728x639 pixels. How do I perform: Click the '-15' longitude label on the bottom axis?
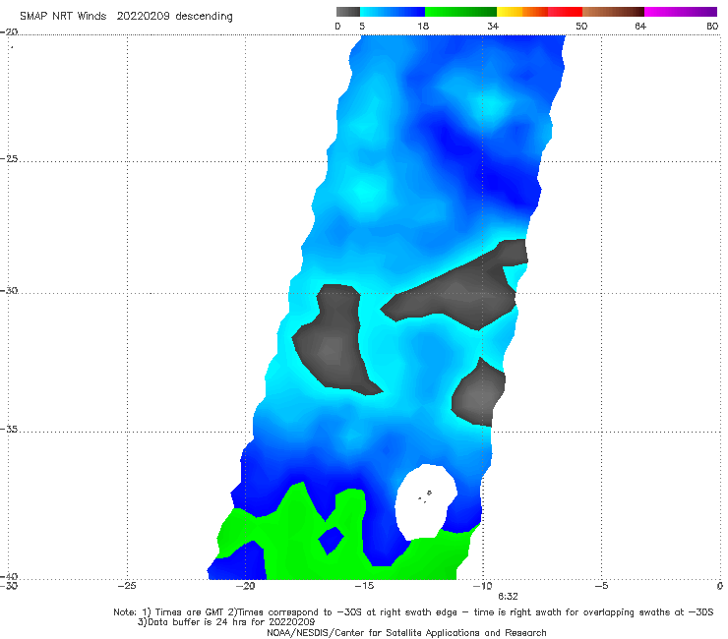click(x=364, y=586)
